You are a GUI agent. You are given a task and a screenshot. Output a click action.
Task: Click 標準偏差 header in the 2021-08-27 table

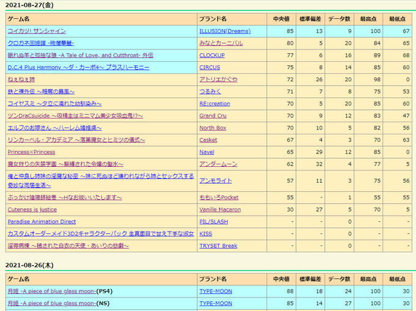click(x=310, y=19)
